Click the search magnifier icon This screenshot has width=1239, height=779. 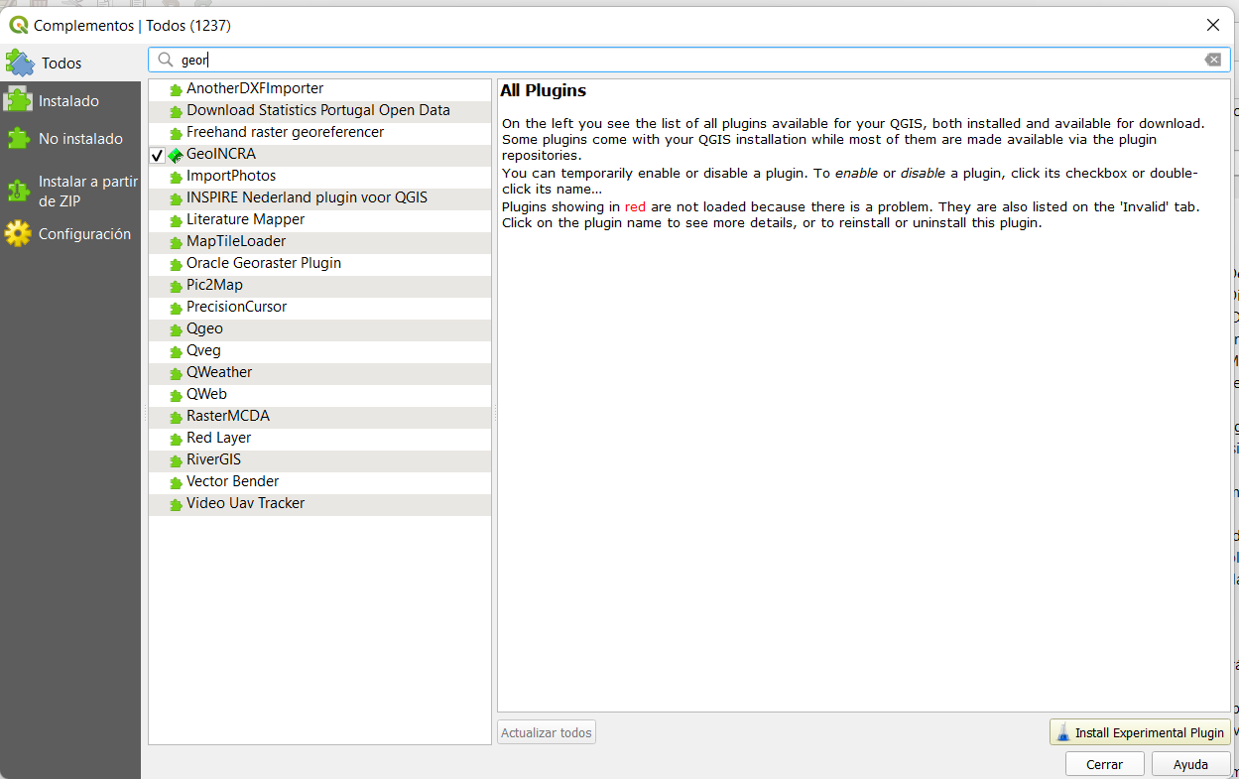[x=164, y=60]
